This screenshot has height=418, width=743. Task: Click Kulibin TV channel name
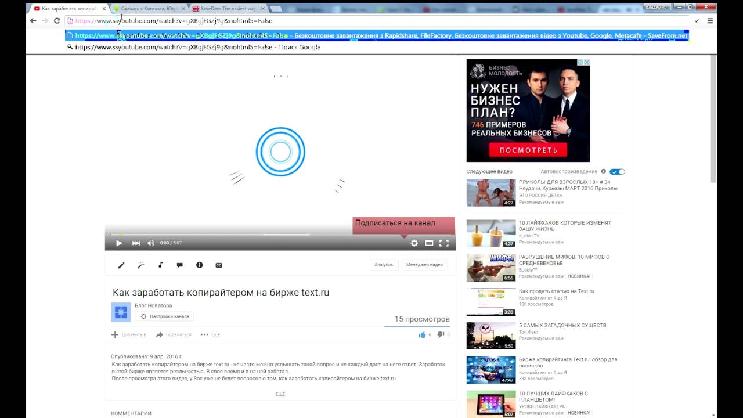pos(529,236)
